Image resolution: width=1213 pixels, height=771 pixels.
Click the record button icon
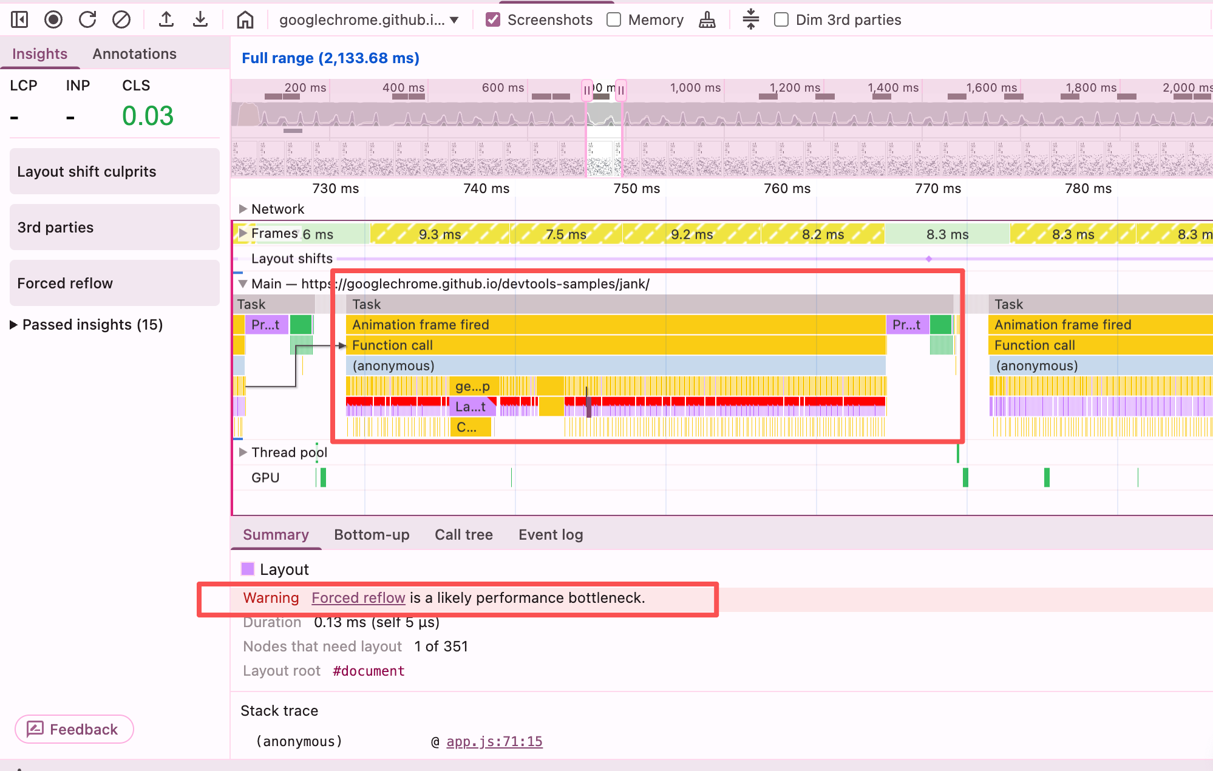point(53,20)
